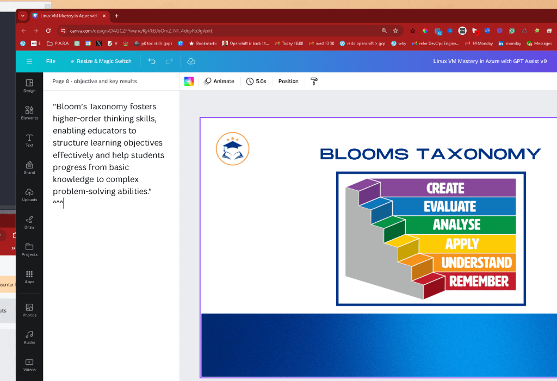This screenshot has height=381, width=557.
Task: Open the Google Calendar bookmark icon
Action: coord(88,43)
